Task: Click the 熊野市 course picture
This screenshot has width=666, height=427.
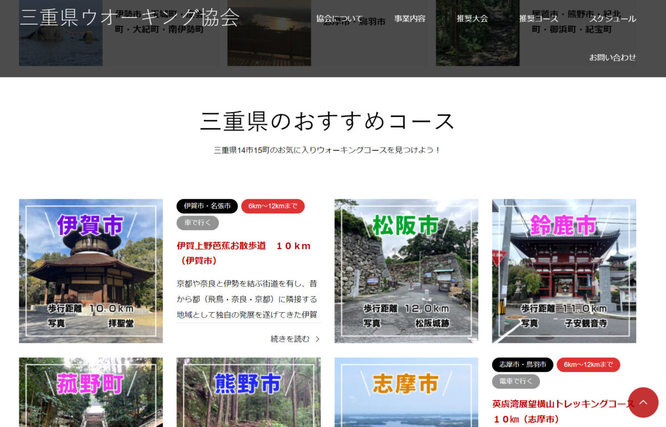Action: [248, 392]
